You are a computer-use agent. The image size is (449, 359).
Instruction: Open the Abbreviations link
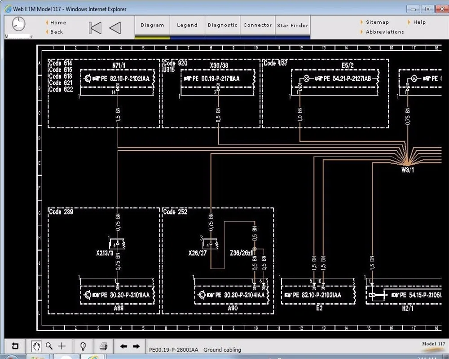point(385,32)
